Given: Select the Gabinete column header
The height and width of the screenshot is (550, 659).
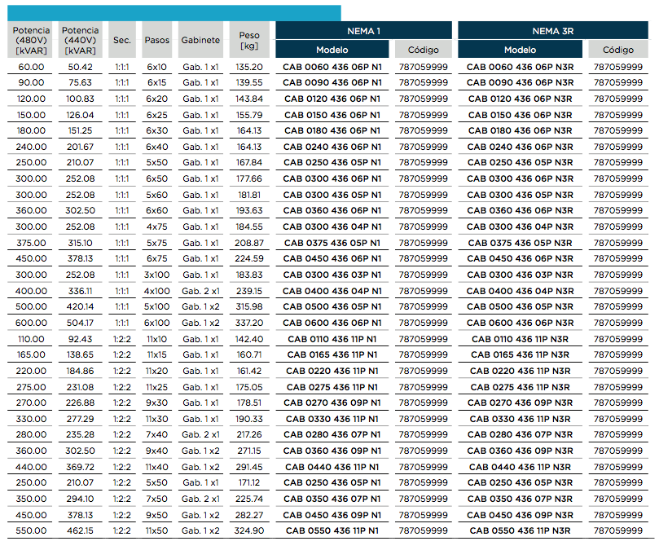Looking at the screenshot, I should coord(200,40).
